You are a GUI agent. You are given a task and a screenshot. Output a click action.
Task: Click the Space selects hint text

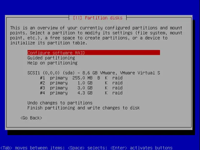pos(87,148)
